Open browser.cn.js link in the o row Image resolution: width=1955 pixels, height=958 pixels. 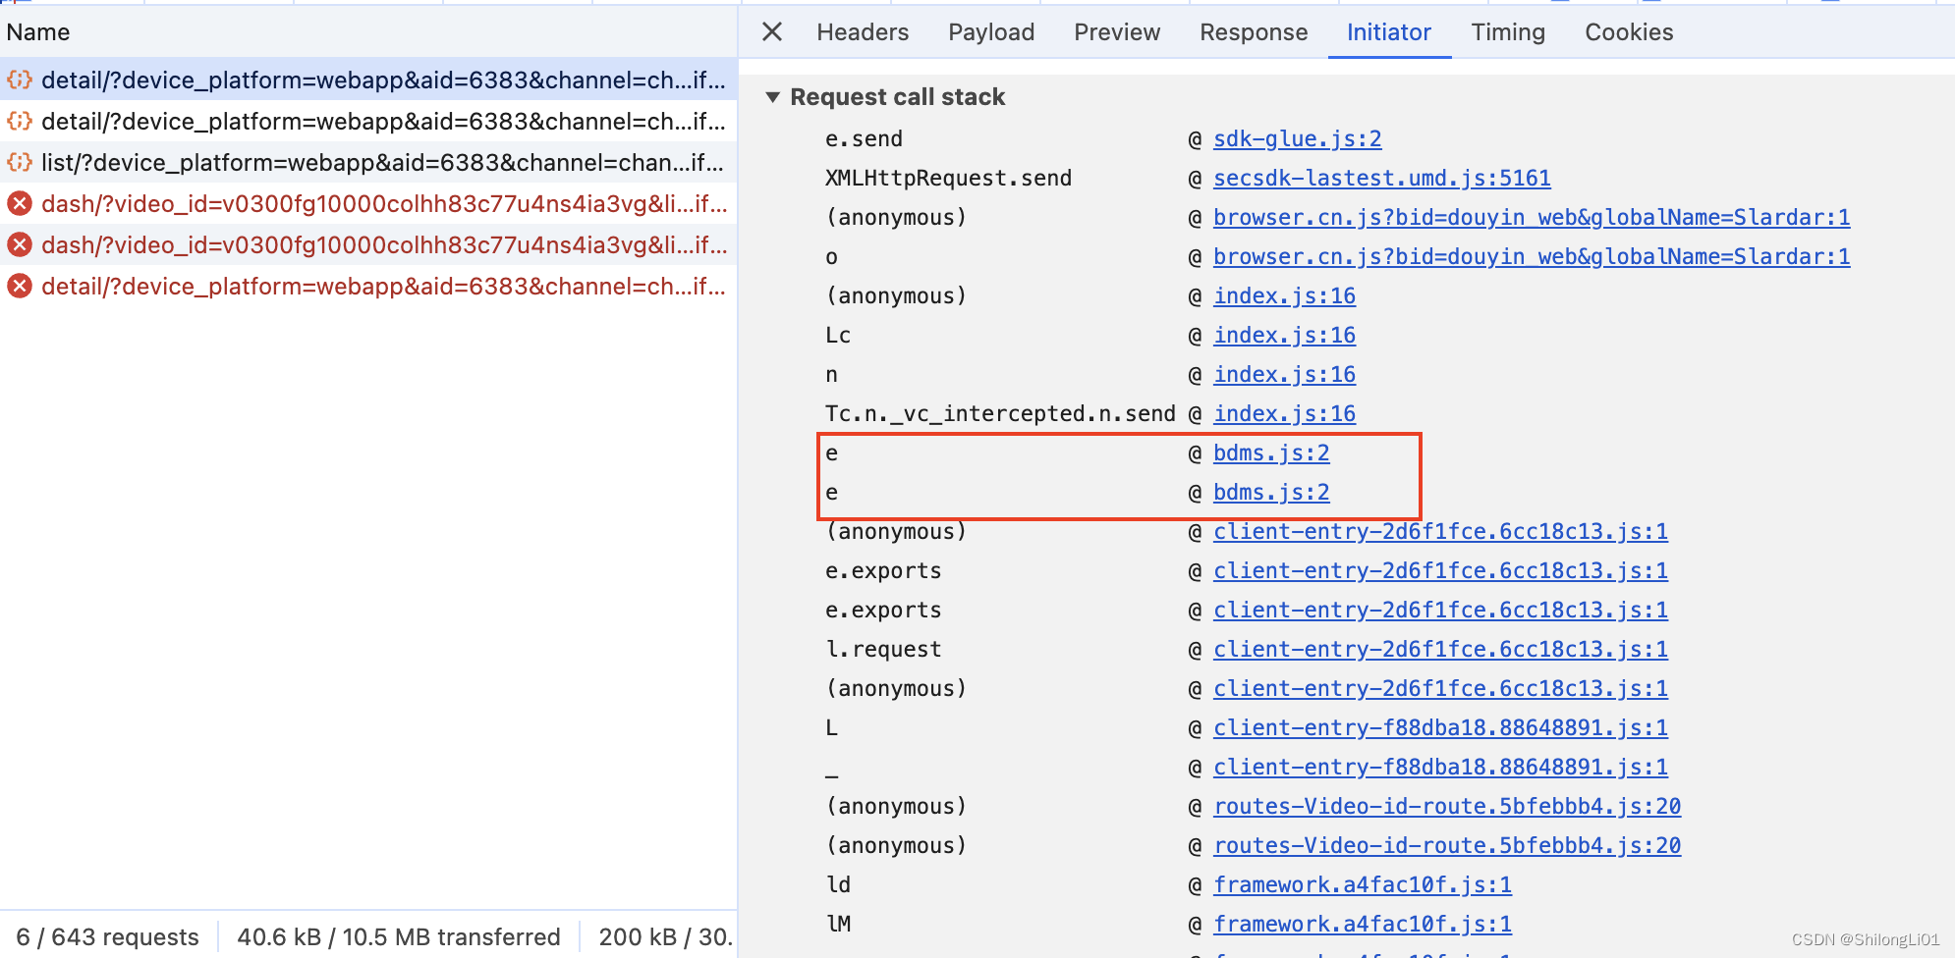pos(1532,257)
